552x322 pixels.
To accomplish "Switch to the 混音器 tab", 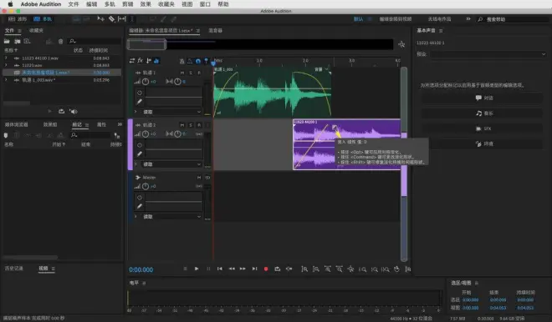I will [x=216, y=31].
